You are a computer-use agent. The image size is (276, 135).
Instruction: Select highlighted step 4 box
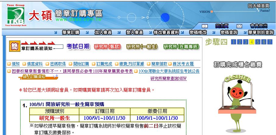[x=252, y=42]
